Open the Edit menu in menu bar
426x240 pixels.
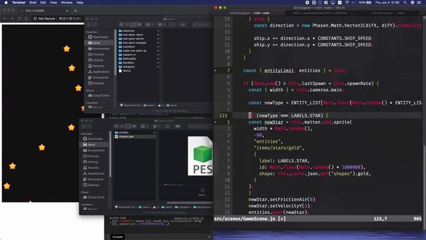tap(43, 3)
